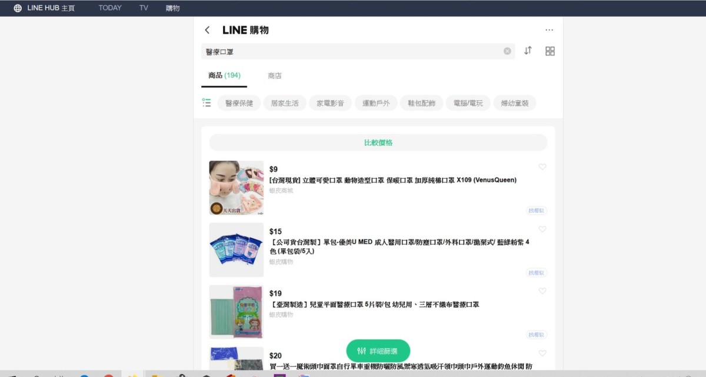Favorite the $20 魔術頭巾 product heart
The width and height of the screenshot is (706, 377).
point(542,353)
